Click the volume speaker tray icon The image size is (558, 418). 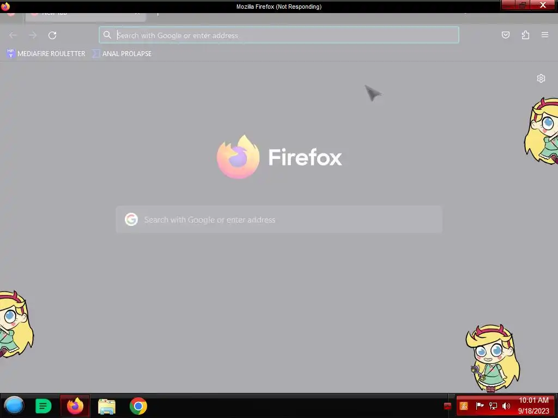[506, 405]
